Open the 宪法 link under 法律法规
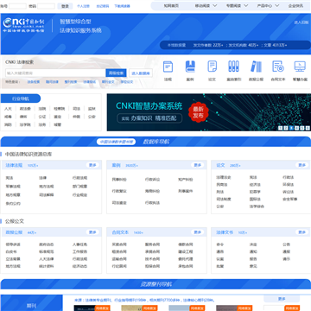This screenshot has height=311, width=311. coord(10,178)
